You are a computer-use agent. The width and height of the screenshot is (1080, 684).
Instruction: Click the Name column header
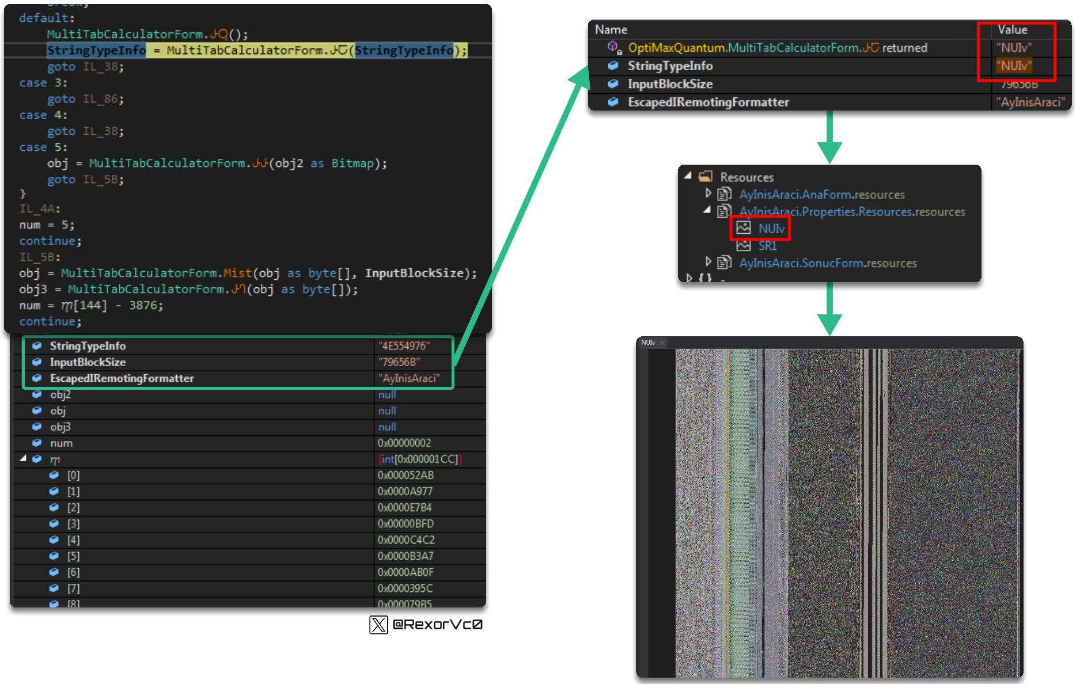point(611,29)
